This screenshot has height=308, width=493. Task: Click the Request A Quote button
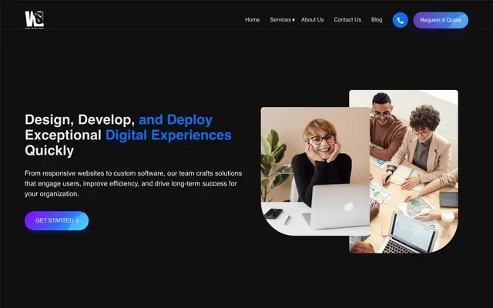441,20
